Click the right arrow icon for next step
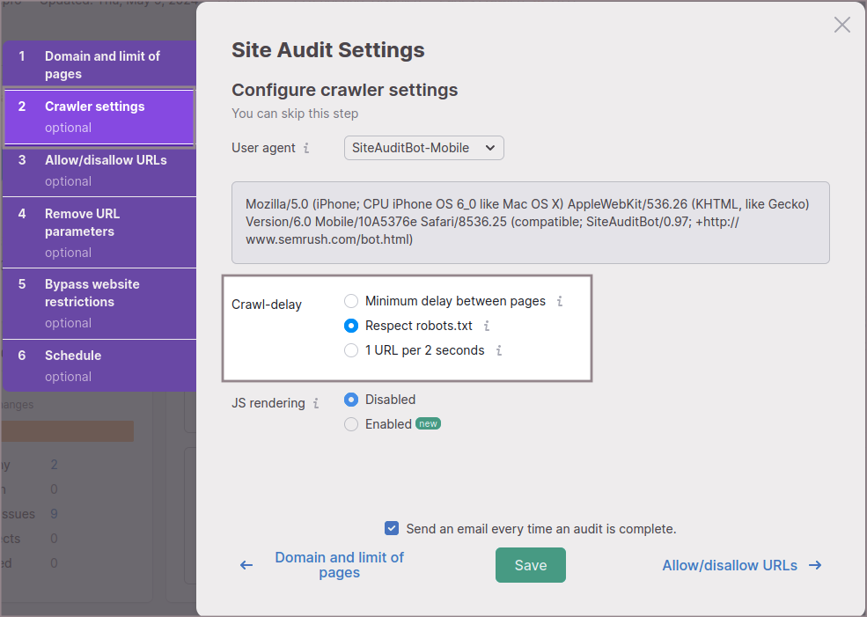The height and width of the screenshot is (617, 867). [x=815, y=565]
